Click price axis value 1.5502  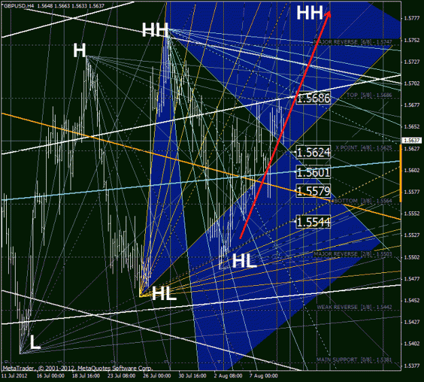click(x=412, y=257)
